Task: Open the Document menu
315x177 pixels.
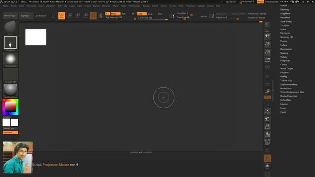Action: (31, 6)
